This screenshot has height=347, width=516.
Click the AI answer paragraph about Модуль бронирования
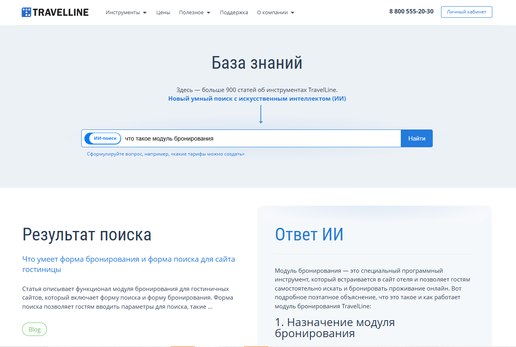[x=373, y=289]
